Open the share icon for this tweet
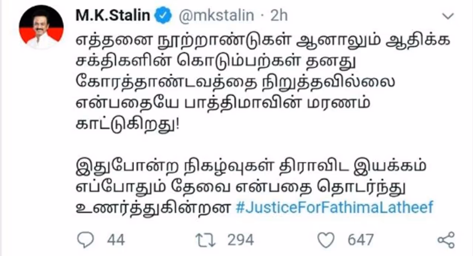The height and width of the screenshot is (256, 473). click(x=445, y=240)
